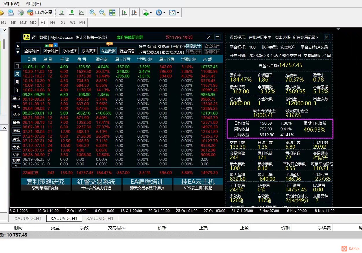This screenshot has height=253, width=362.
Task: Close the 温馨提示 statistics panel
Action: pyautogui.click(x=327, y=37)
